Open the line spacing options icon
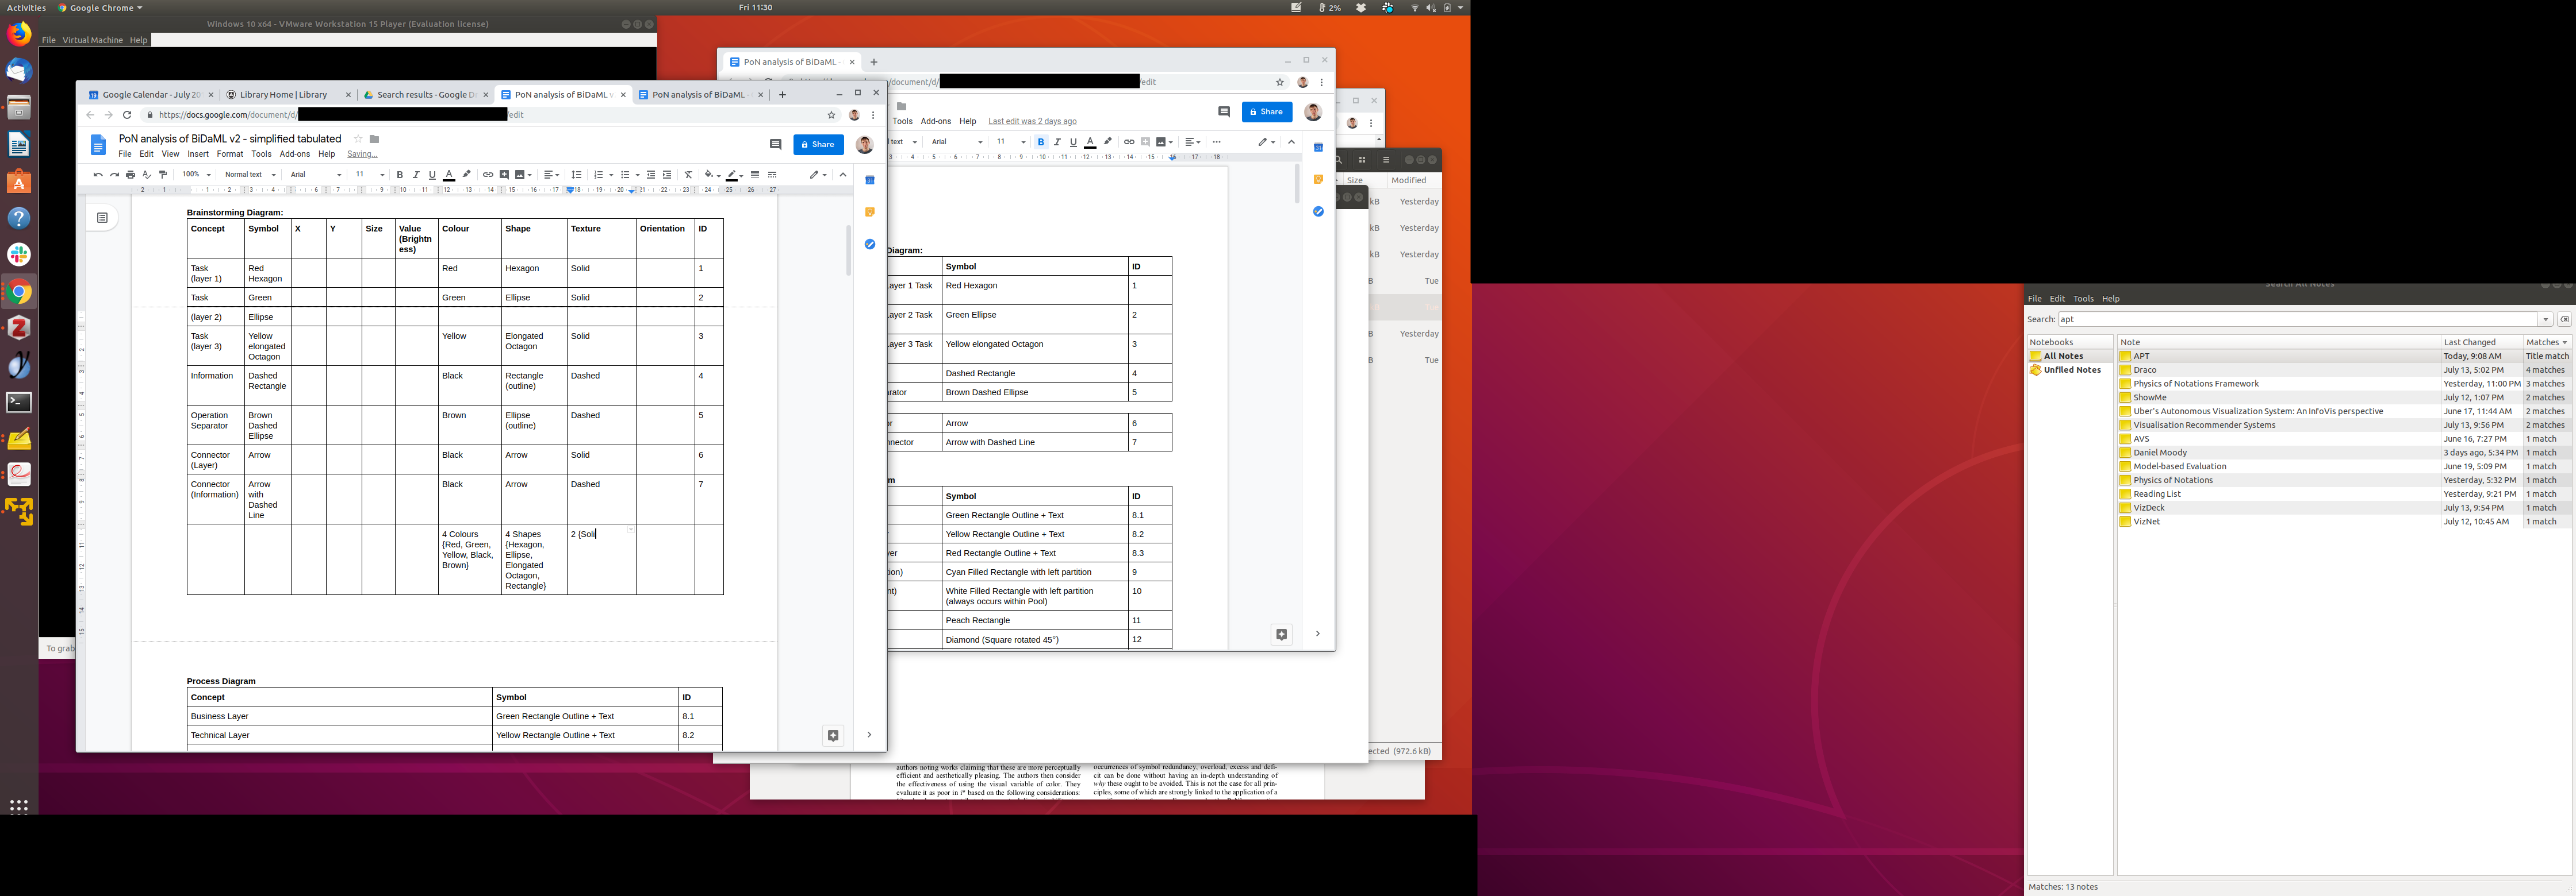The image size is (2576, 896). click(x=576, y=175)
